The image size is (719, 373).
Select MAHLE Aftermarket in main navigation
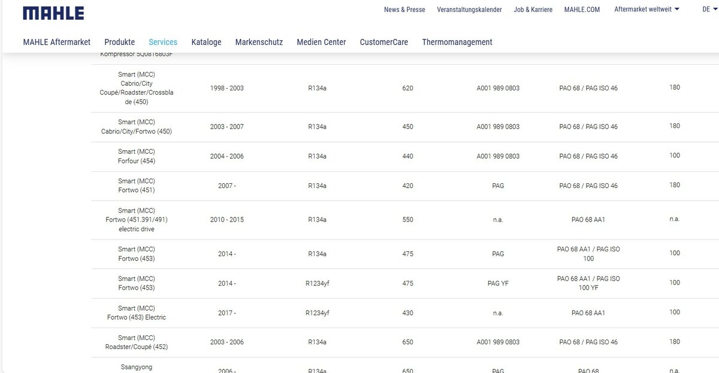[x=57, y=42]
